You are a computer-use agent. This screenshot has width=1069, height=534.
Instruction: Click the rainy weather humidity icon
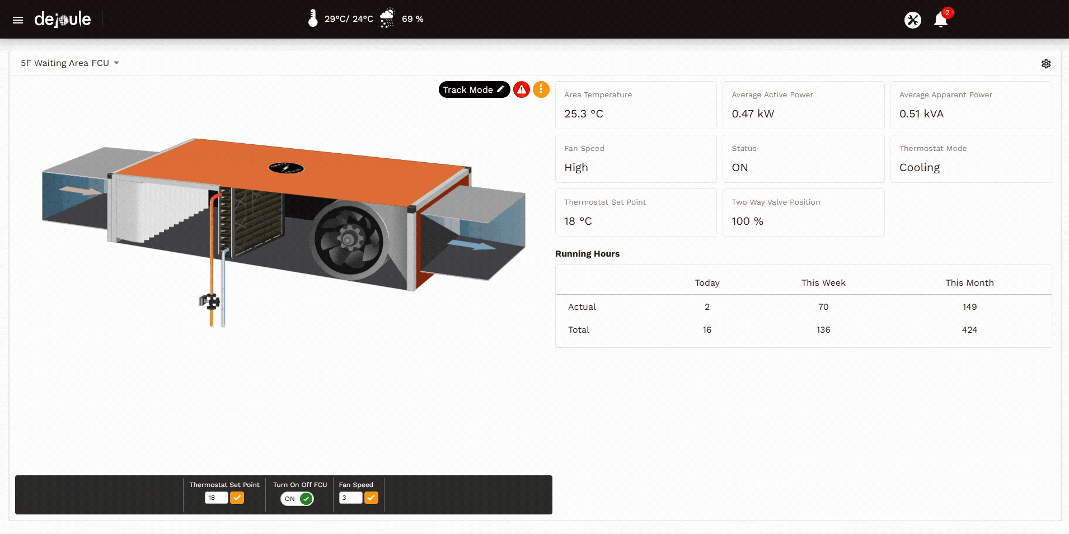click(387, 18)
